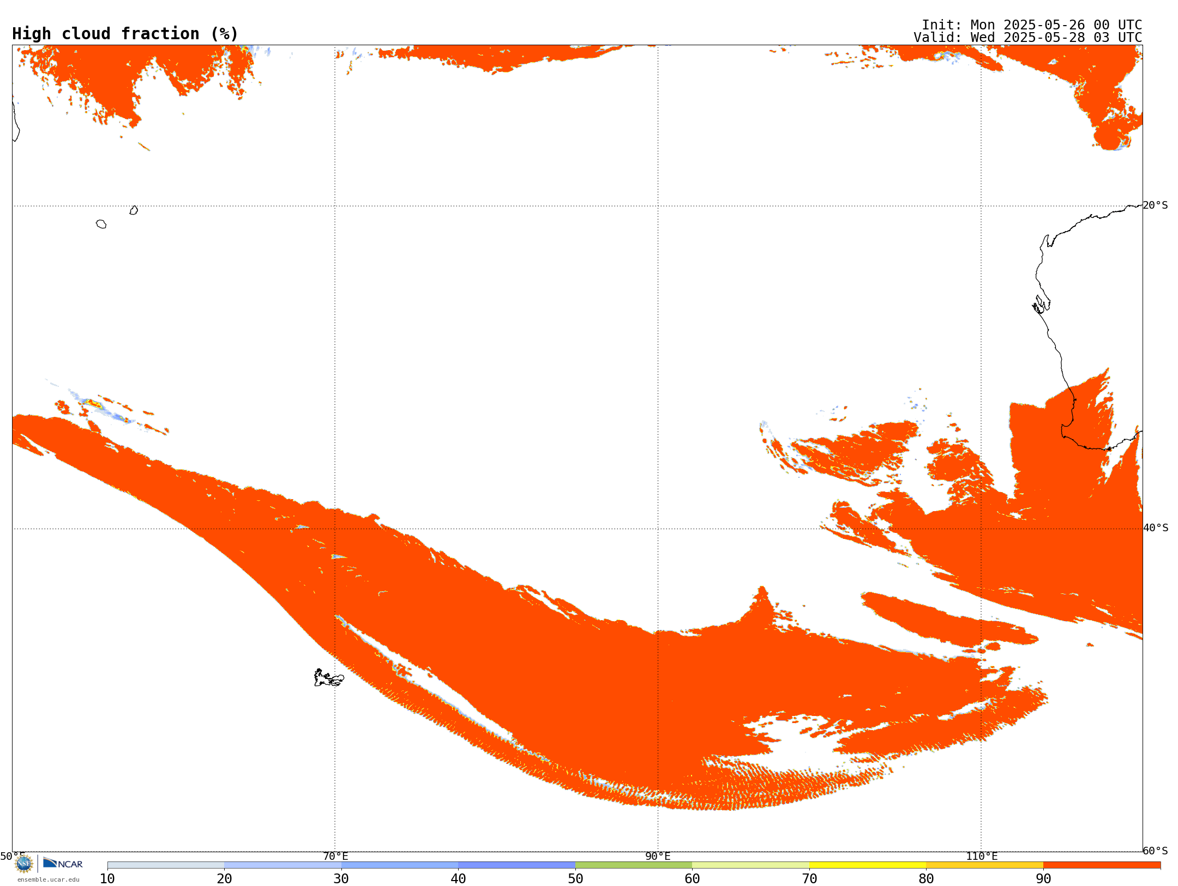The width and height of the screenshot is (1178, 886).
Task: Select the orange-red 90+ colorbar segment
Action: [1102, 865]
